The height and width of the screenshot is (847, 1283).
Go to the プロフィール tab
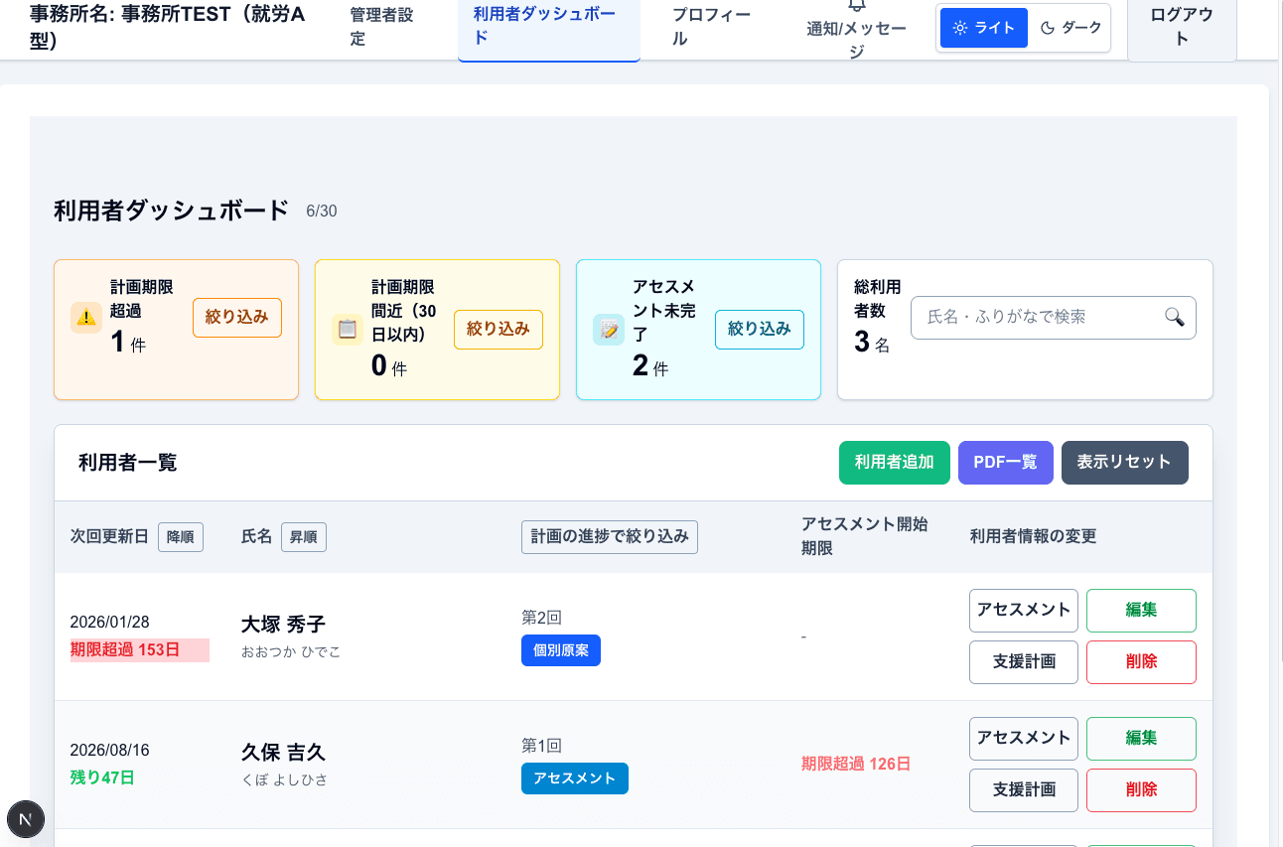click(x=711, y=28)
